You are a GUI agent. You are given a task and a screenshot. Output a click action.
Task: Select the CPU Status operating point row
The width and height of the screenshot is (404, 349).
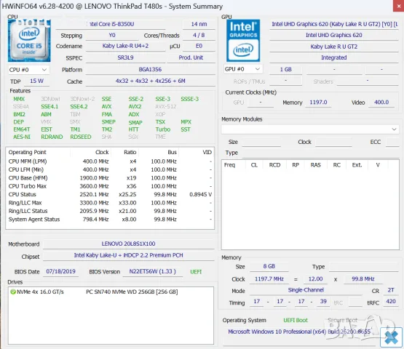coord(110,194)
